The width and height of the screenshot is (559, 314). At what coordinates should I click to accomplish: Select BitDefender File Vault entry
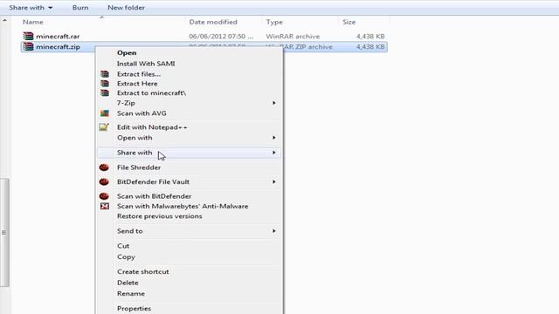153,182
